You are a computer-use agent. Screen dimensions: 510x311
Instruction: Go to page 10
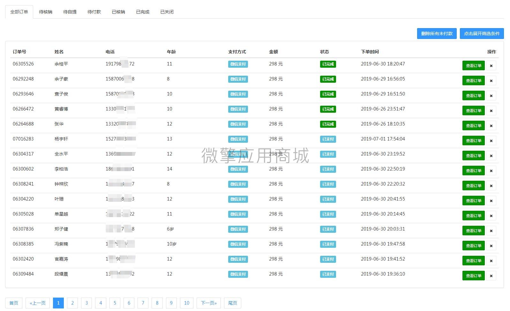(x=187, y=303)
